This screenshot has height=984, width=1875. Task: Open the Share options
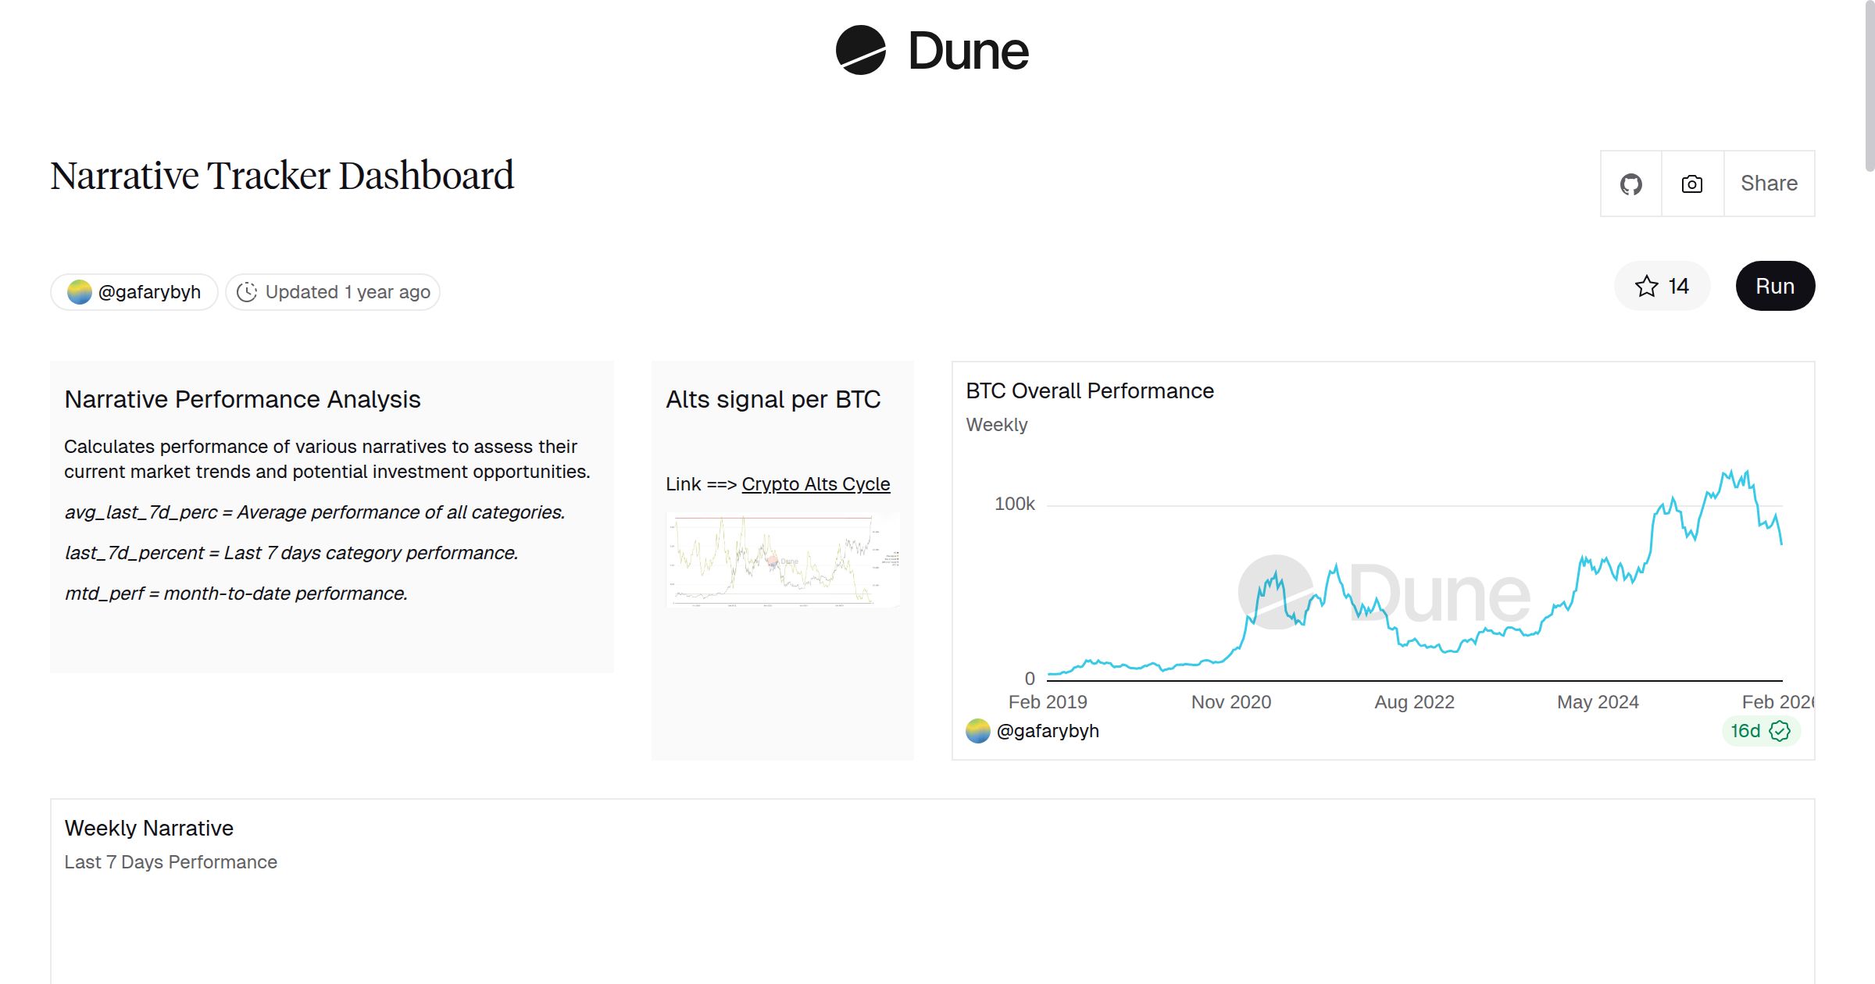(x=1769, y=184)
